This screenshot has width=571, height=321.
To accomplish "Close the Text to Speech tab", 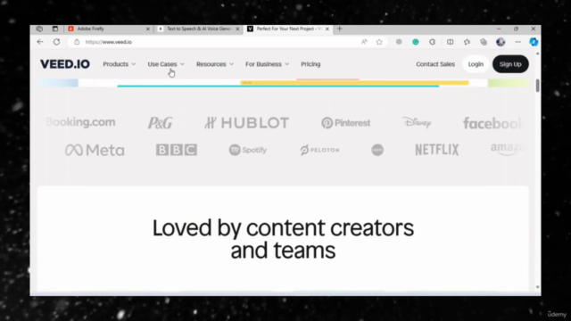I will 237,29.
